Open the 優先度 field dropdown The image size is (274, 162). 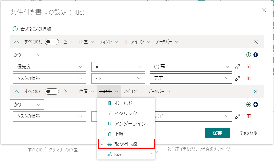coord(50,67)
